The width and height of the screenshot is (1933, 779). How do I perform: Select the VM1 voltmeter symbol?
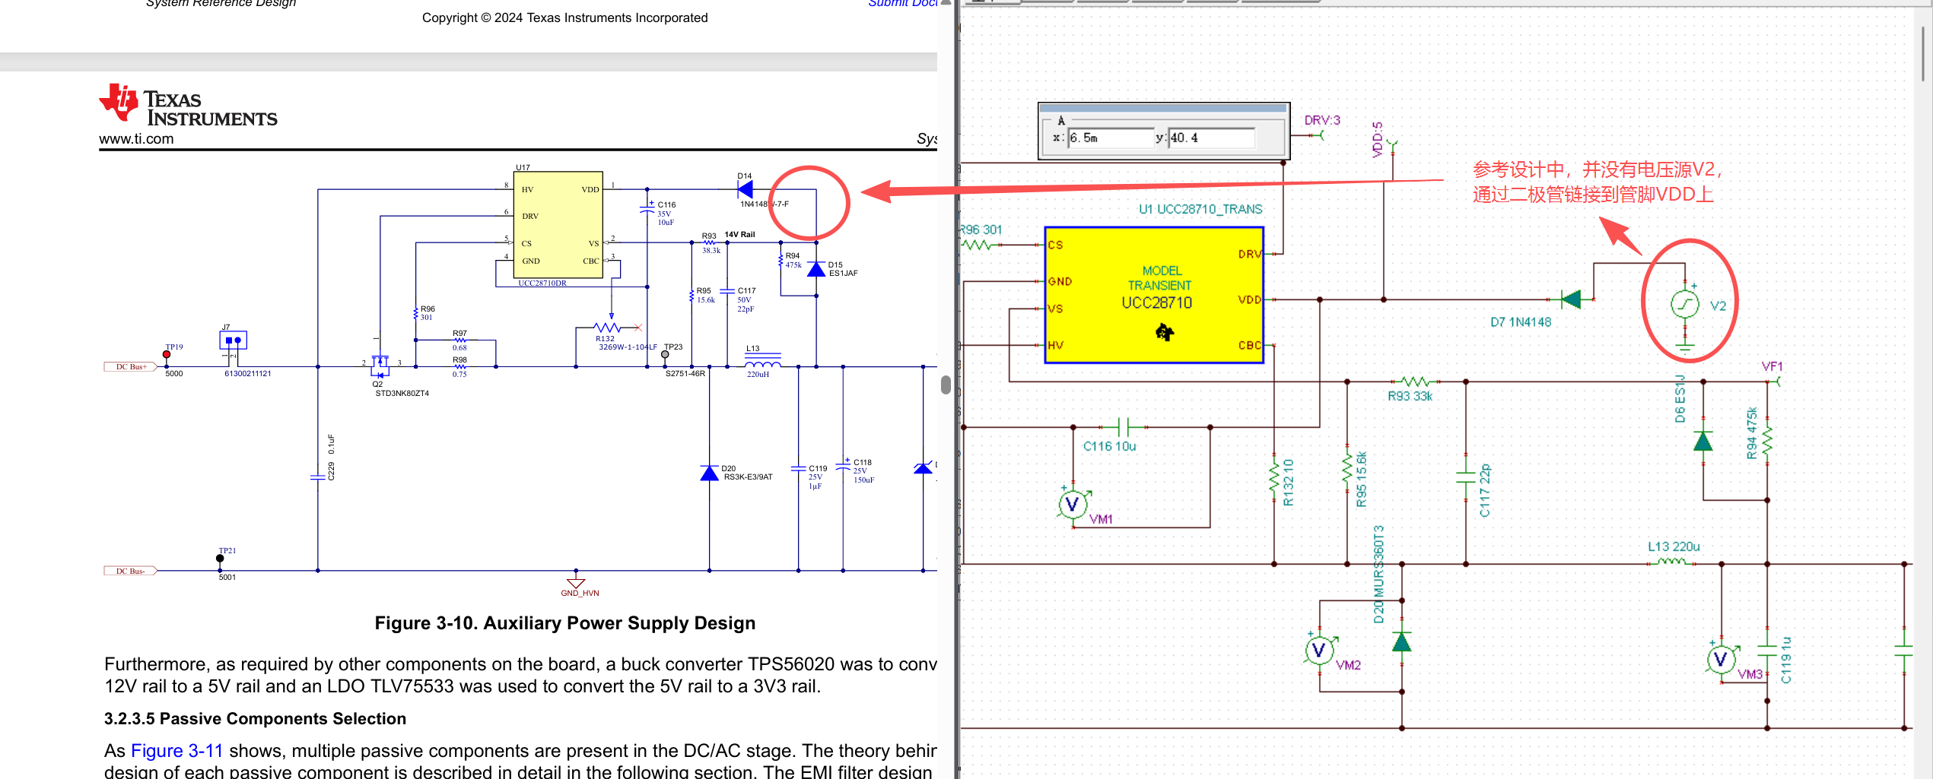point(1073,503)
